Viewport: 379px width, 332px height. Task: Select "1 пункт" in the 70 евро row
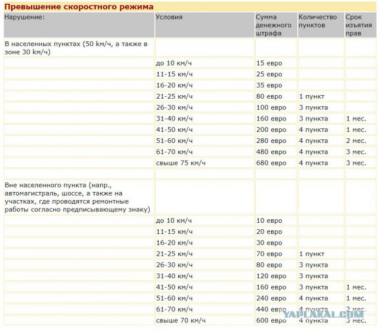tap(312, 254)
